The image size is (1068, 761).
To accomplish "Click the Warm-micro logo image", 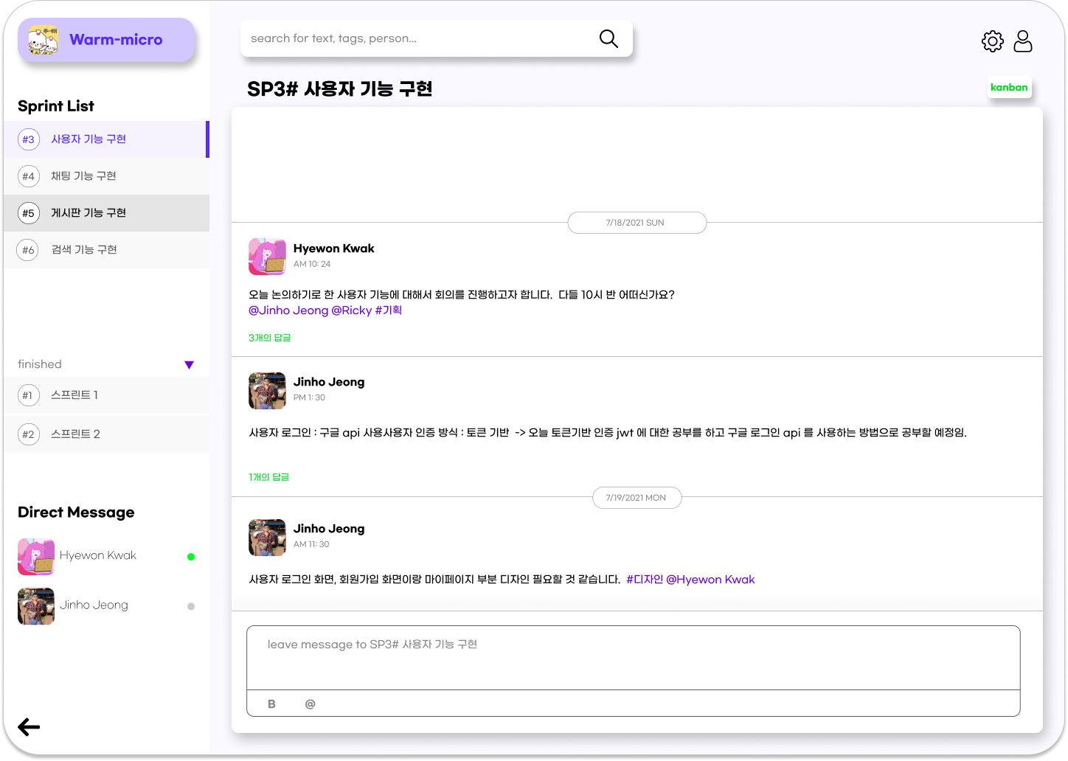I will [x=43, y=40].
